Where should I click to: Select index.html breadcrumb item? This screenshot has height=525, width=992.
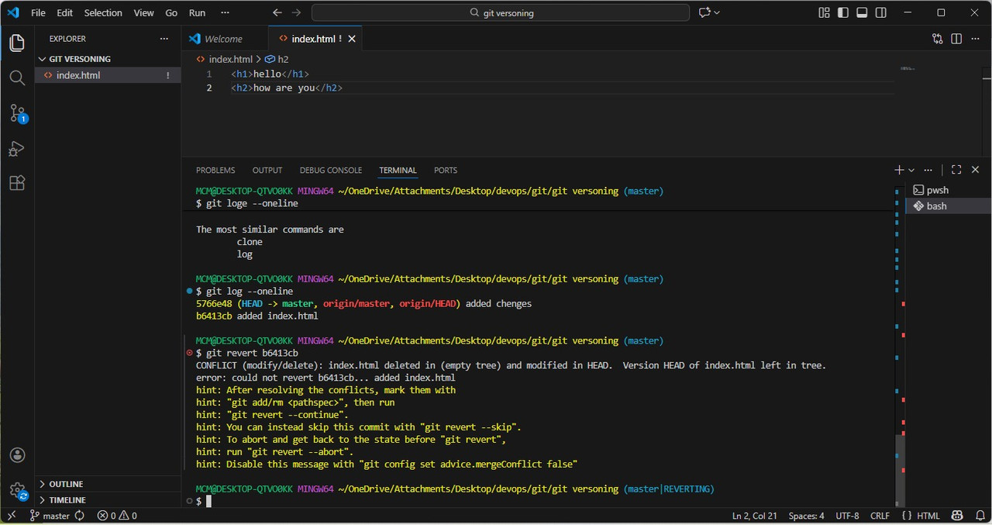coord(225,59)
